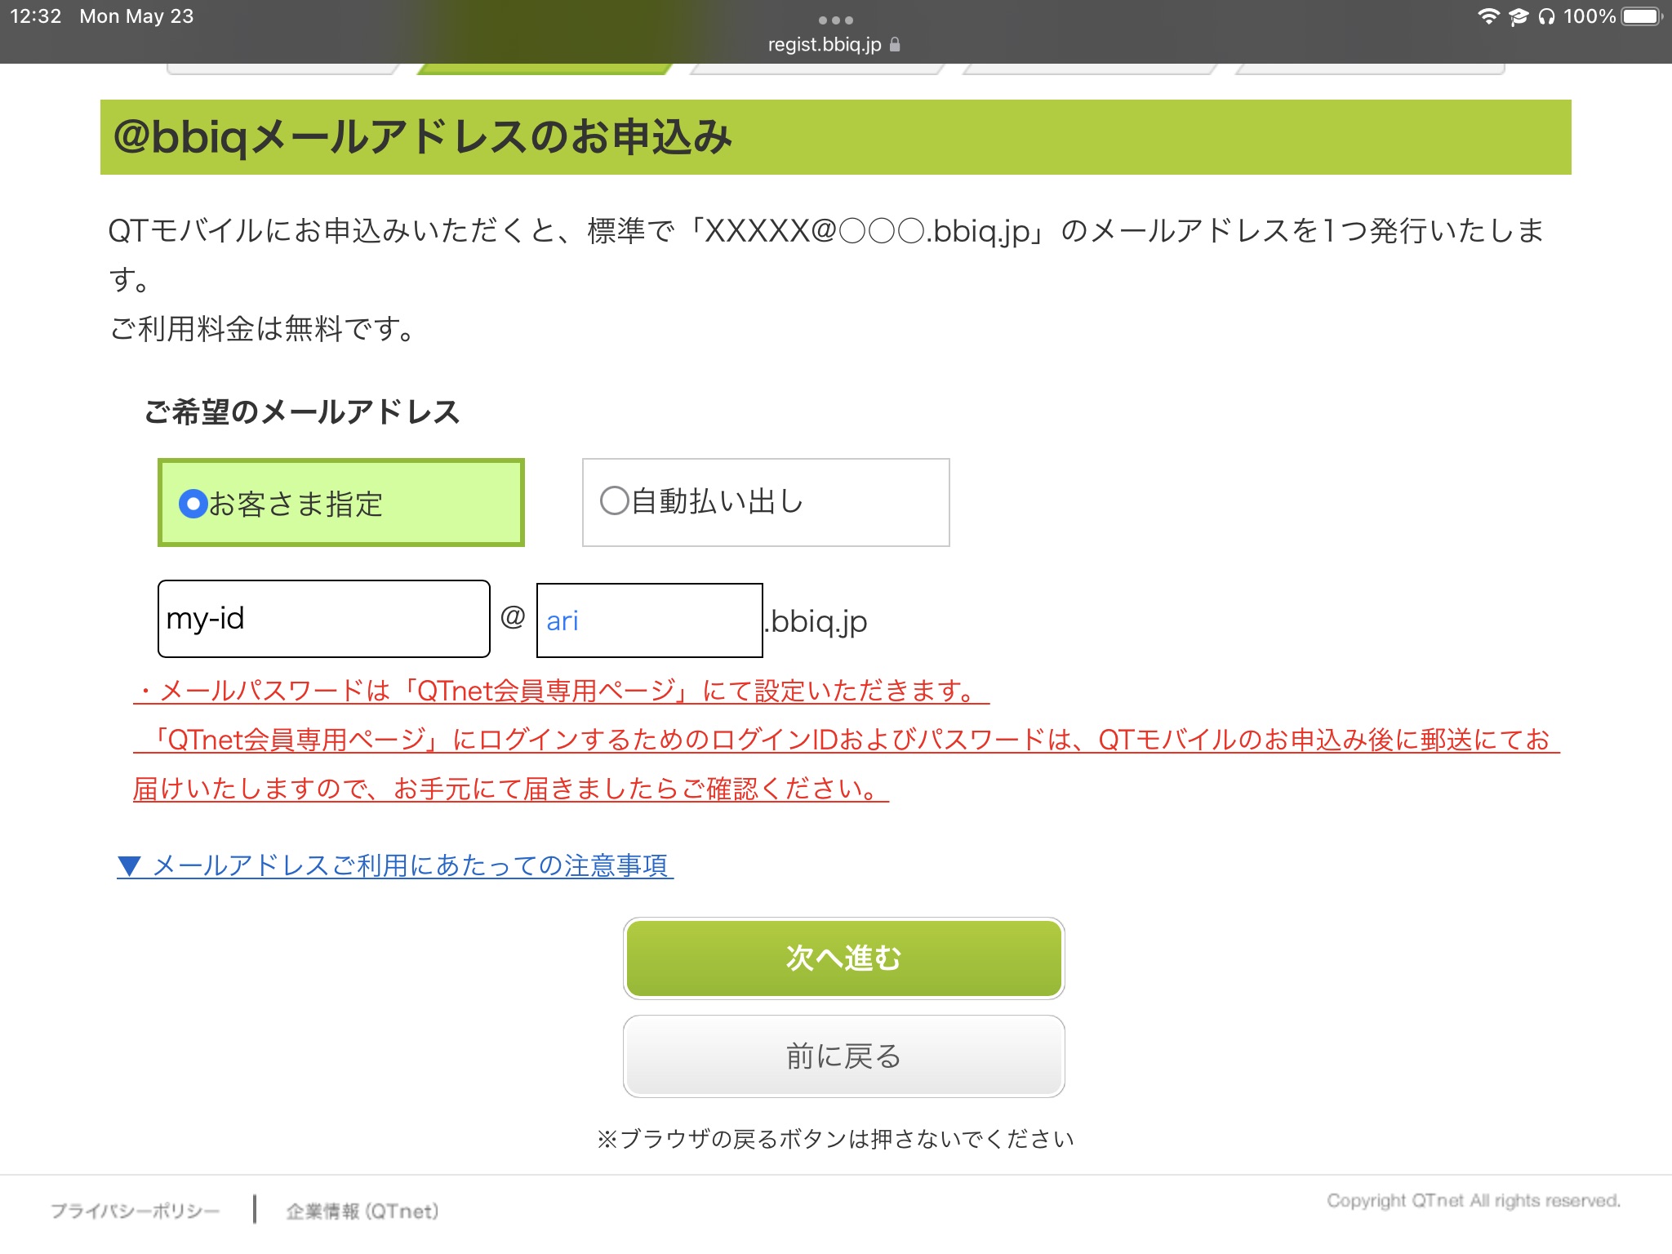The width and height of the screenshot is (1672, 1254).
Task: Click the Copyright QTnet All rights reserved text
Action: click(x=1474, y=1201)
